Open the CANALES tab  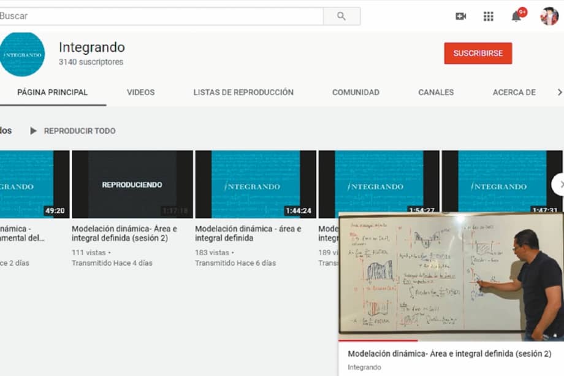[435, 92]
